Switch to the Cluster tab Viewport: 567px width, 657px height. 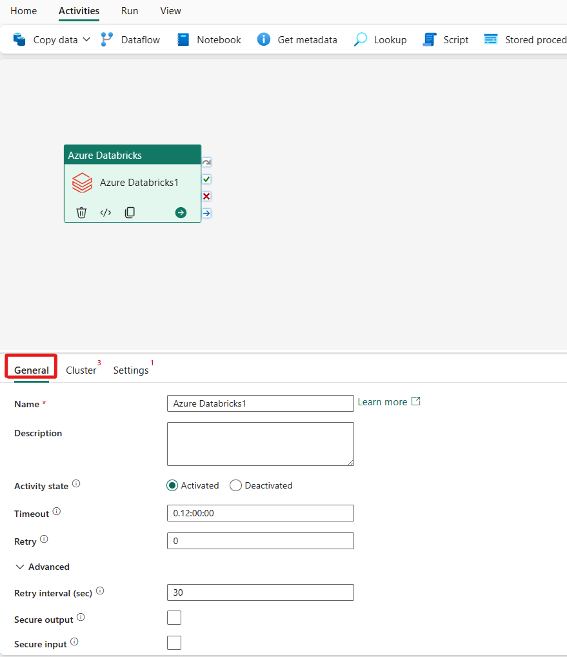82,370
